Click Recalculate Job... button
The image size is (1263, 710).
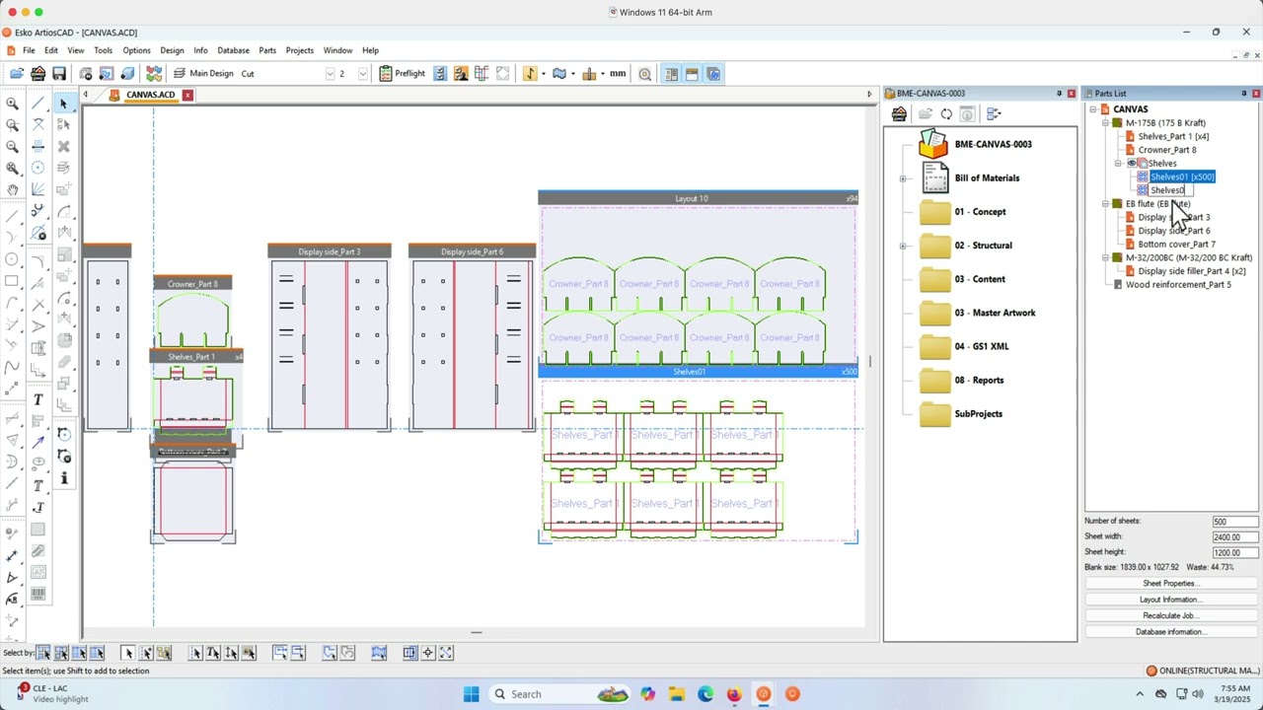(x=1169, y=615)
